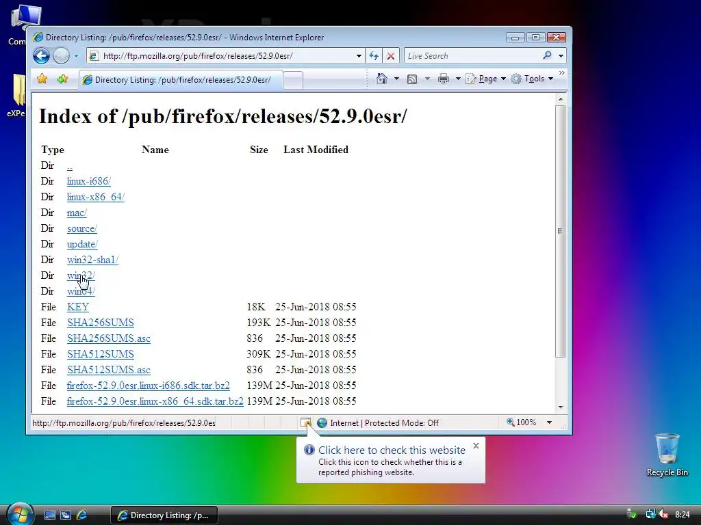Image resolution: width=701 pixels, height=525 pixels.
Task: Download the KEY file link
Action: pos(78,307)
